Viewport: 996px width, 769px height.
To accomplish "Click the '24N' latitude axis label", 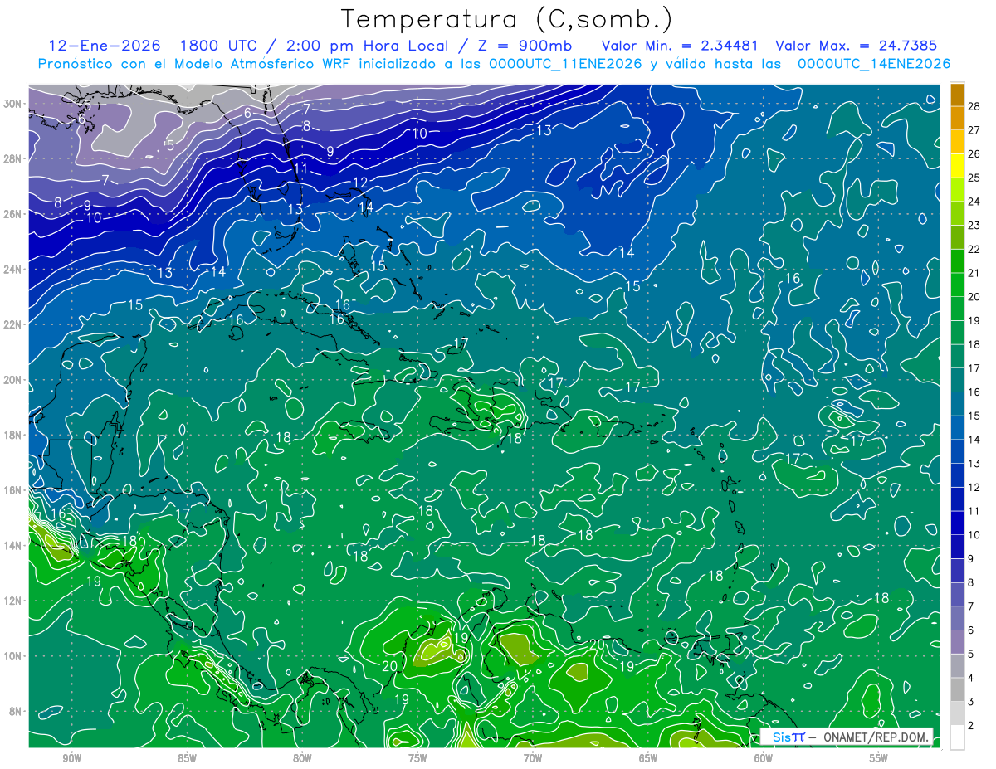I will pyautogui.click(x=13, y=269).
